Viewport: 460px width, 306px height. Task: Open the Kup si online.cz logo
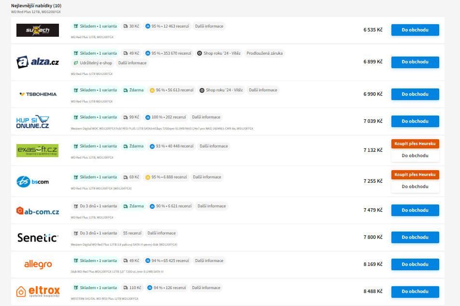(32, 121)
